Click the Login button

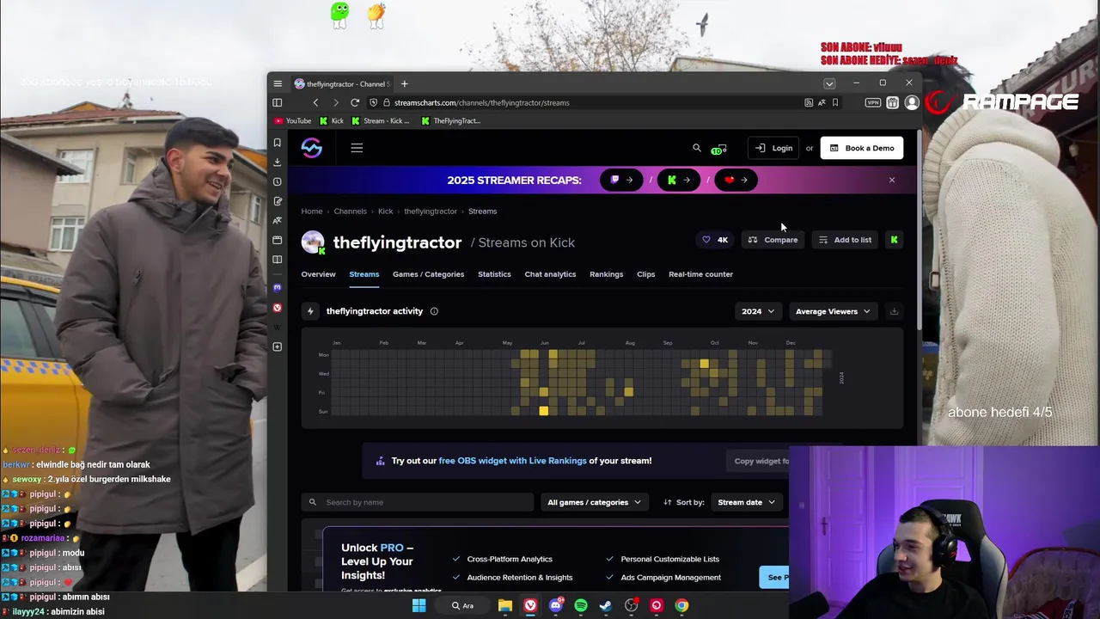(773, 148)
